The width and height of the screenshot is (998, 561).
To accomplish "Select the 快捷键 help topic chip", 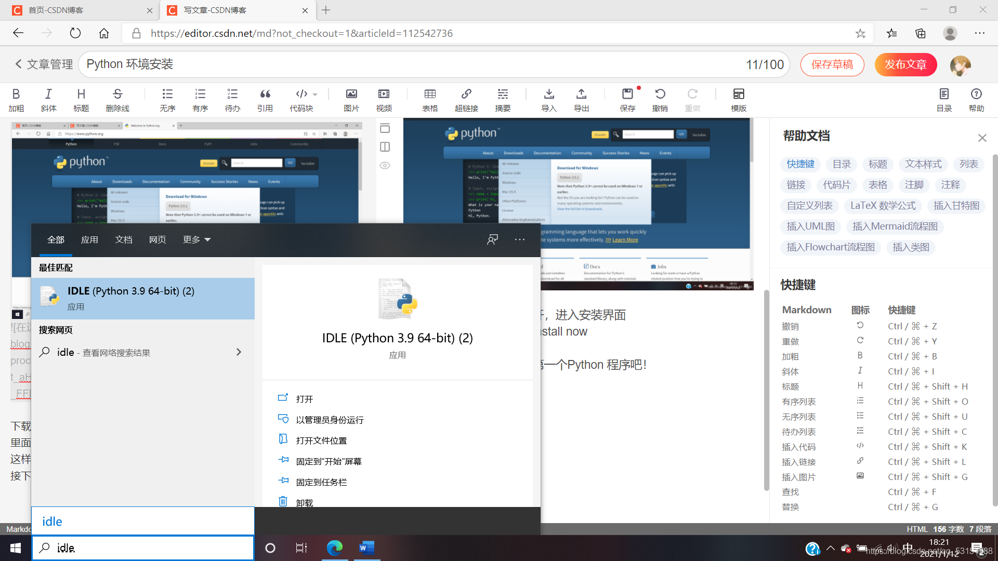I will point(800,164).
